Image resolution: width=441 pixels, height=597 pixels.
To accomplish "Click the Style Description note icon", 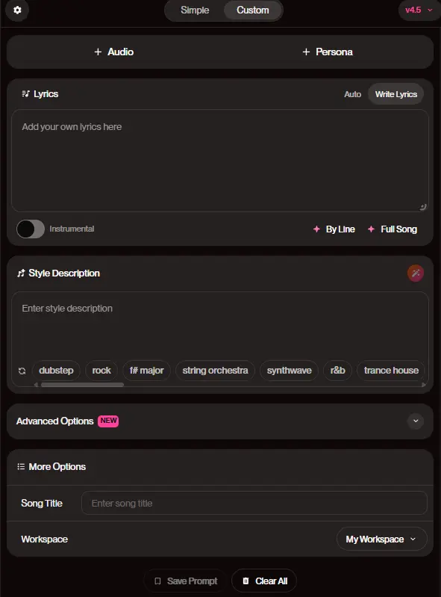I will click(21, 273).
